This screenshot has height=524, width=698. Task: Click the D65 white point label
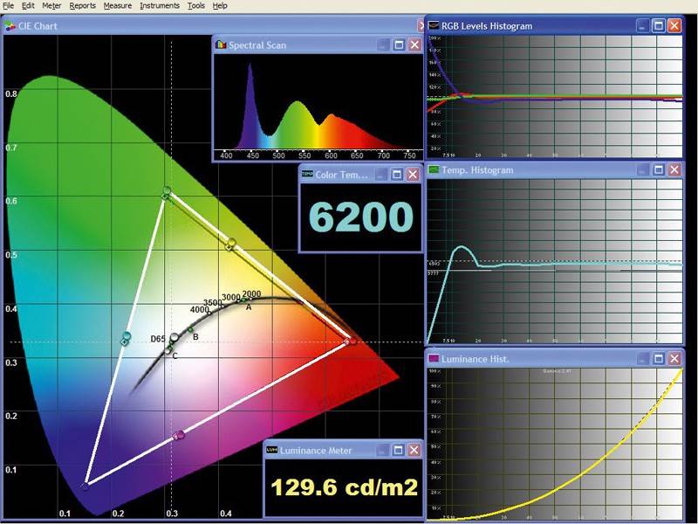coord(158,339)
